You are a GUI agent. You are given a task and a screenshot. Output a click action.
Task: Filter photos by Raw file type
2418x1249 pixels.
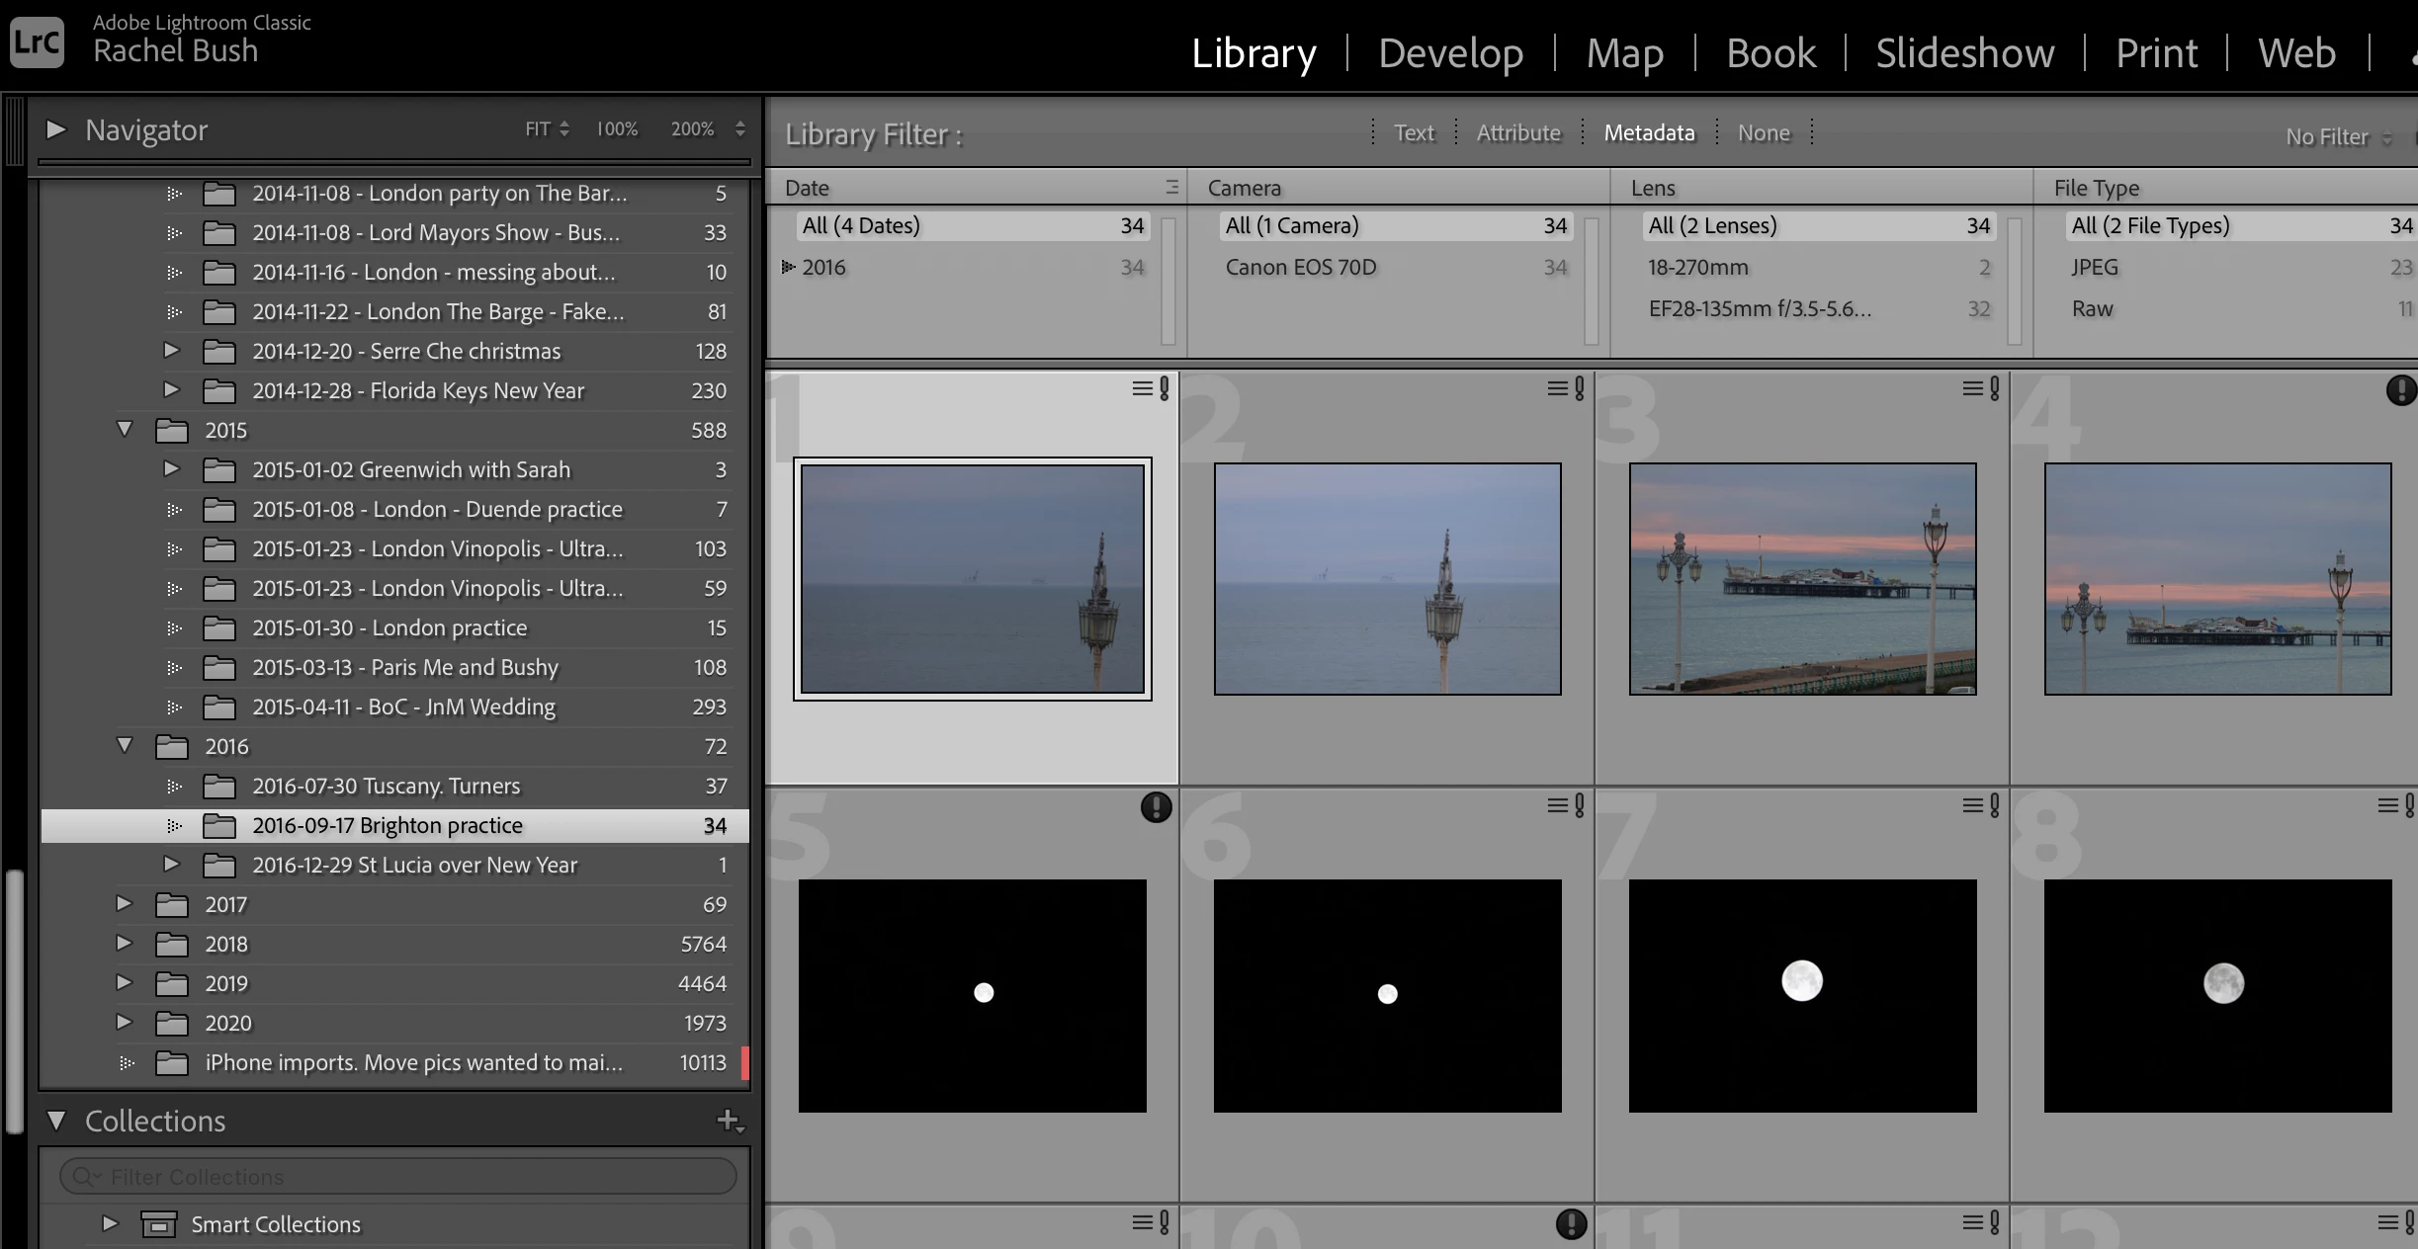[x=2092, y=308]
